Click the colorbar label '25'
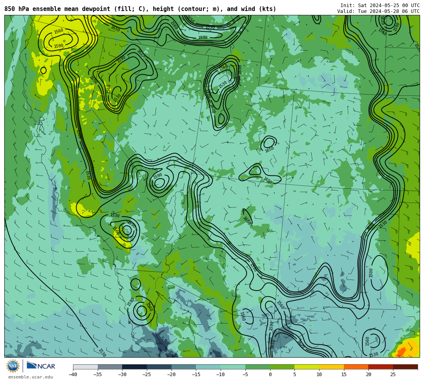The width and height of the screenshot is (424, 382). (393, 375)
